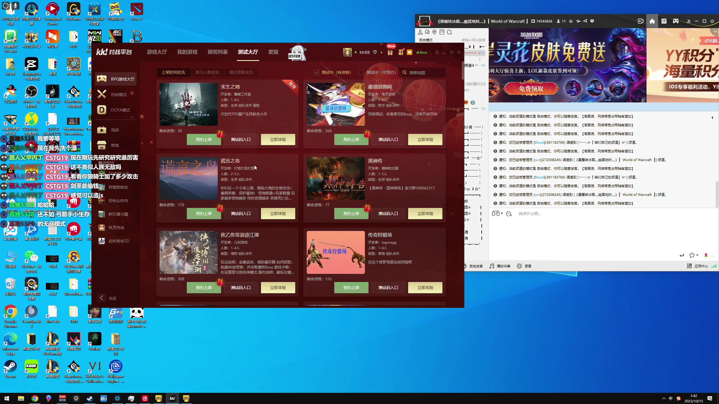Click 预约上架 for 谎言之岛
The height and width of the screenshot is (404, 719).
[204, 214]
